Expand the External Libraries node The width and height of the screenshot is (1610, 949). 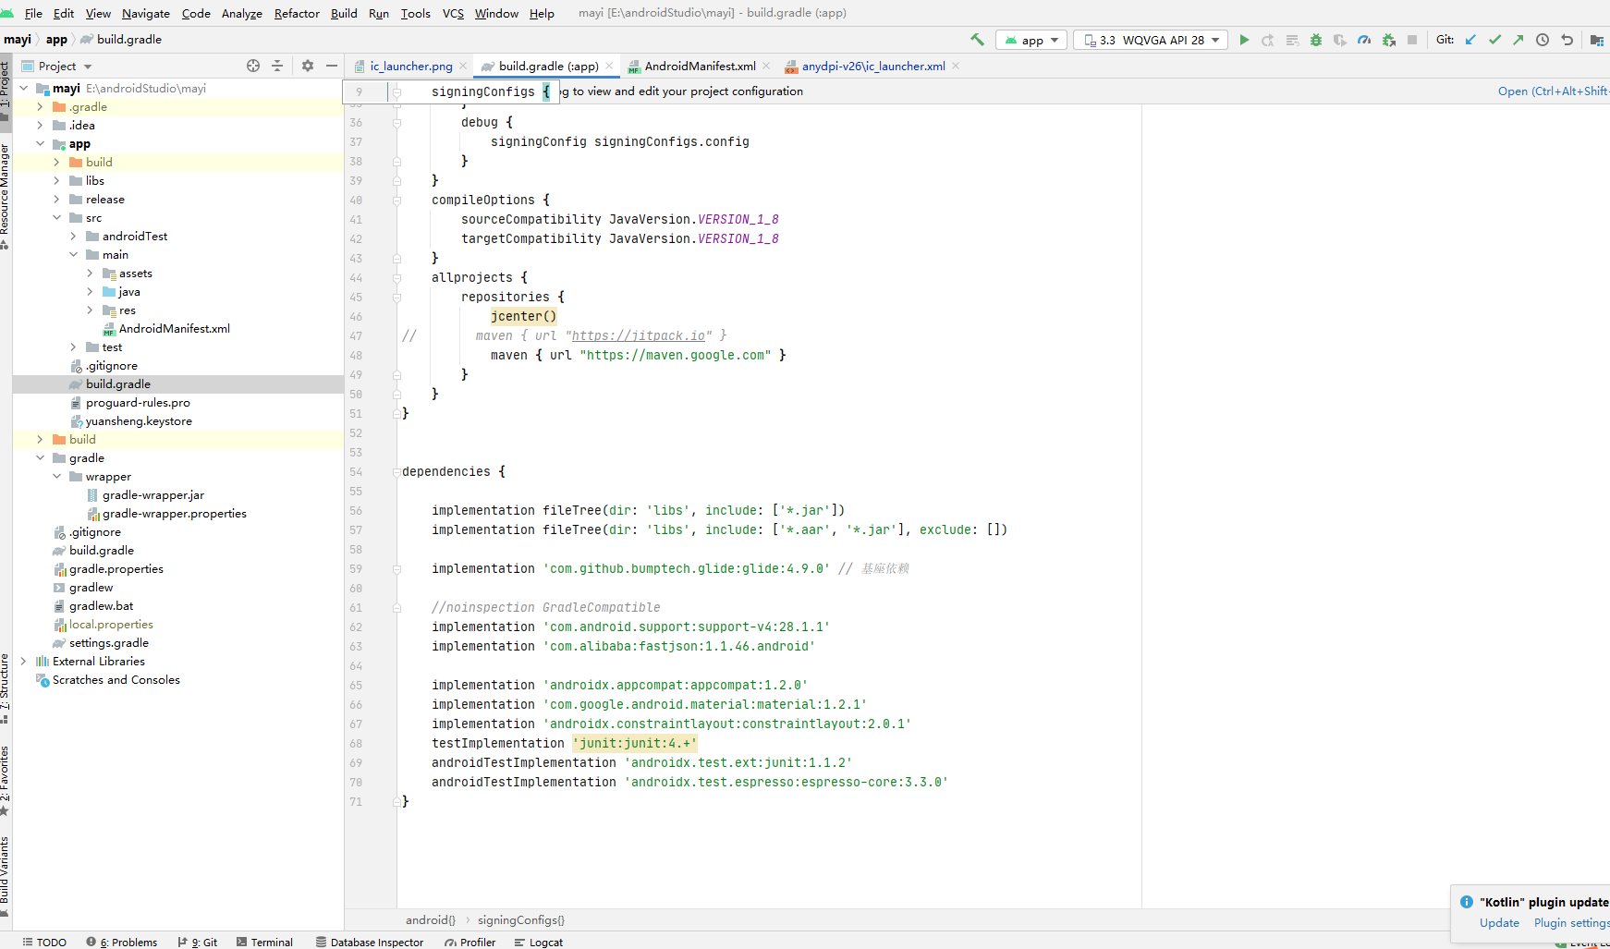point(23,662)
